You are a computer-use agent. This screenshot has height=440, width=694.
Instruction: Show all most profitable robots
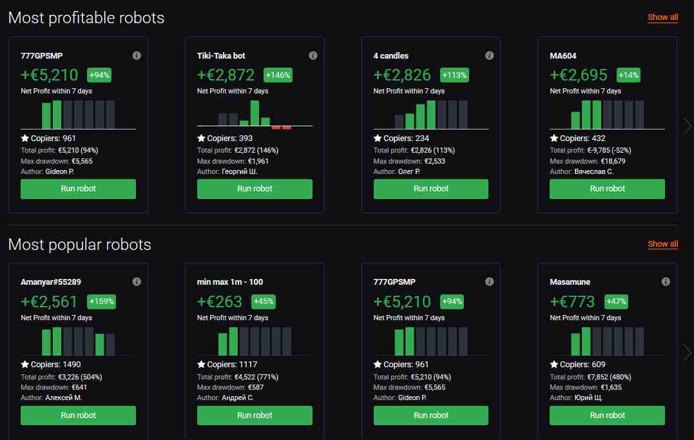click(662, 17)
